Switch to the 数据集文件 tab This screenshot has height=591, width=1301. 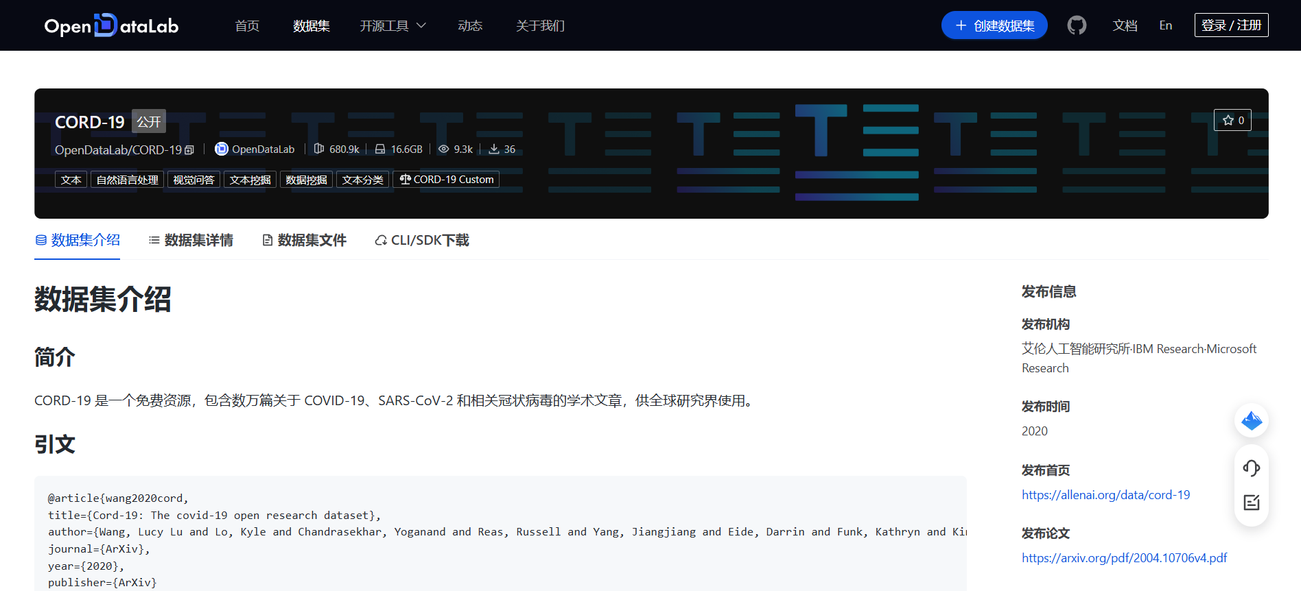304,240
